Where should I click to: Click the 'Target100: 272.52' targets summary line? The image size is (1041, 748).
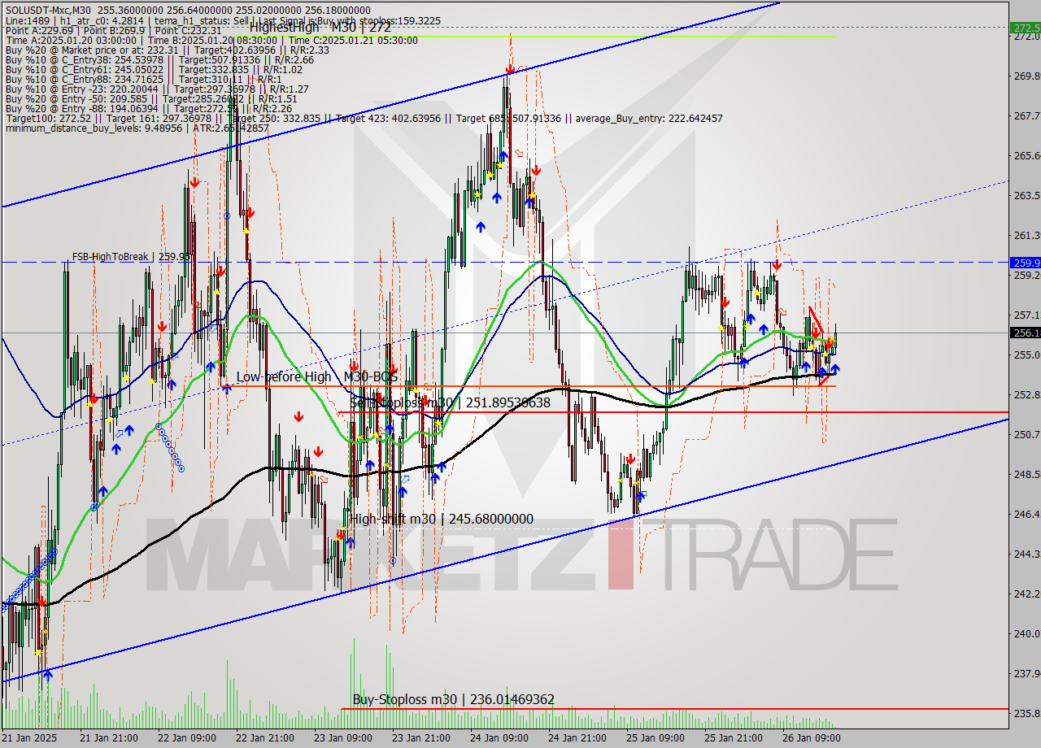coord(364,118)
